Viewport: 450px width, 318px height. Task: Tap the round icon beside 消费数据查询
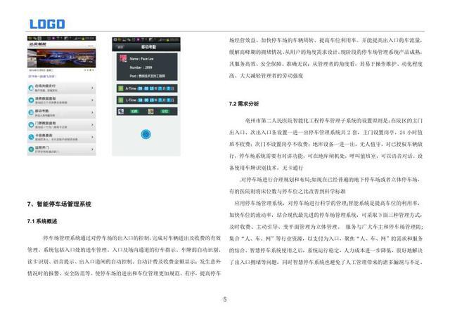click(x=31, y=100)
